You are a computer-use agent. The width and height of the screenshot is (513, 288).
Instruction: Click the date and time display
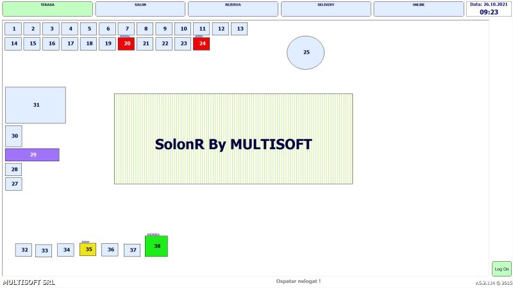(x=489, y=9)
